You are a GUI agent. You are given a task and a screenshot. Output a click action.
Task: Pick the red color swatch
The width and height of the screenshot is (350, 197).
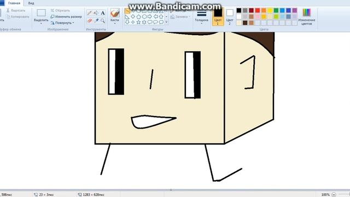pos(258,10)
